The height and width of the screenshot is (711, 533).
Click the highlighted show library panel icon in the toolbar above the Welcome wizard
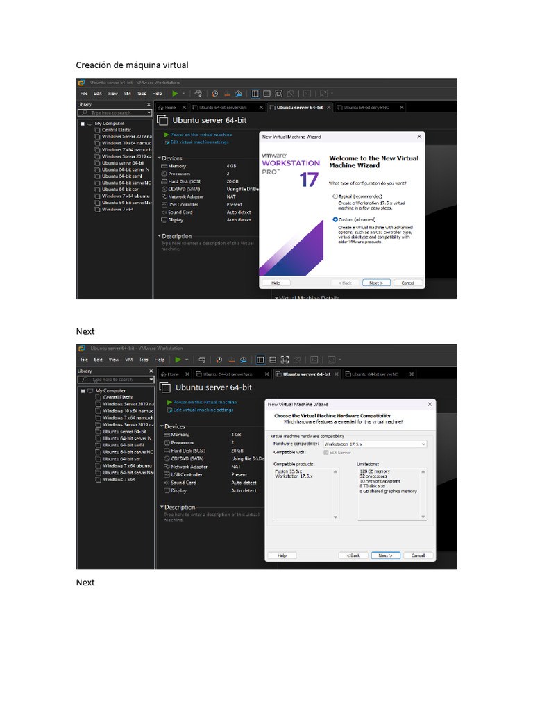pos(255,94)
